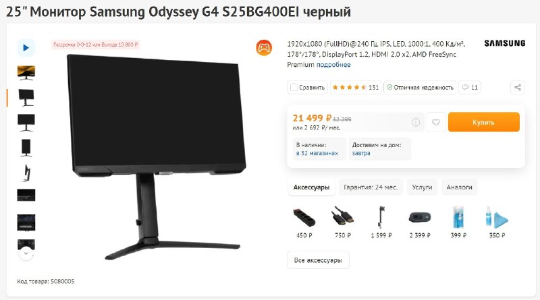This screenshot has width=540, height=300.
Task: Open the Все аксессуары button
Action: point(318,260)
